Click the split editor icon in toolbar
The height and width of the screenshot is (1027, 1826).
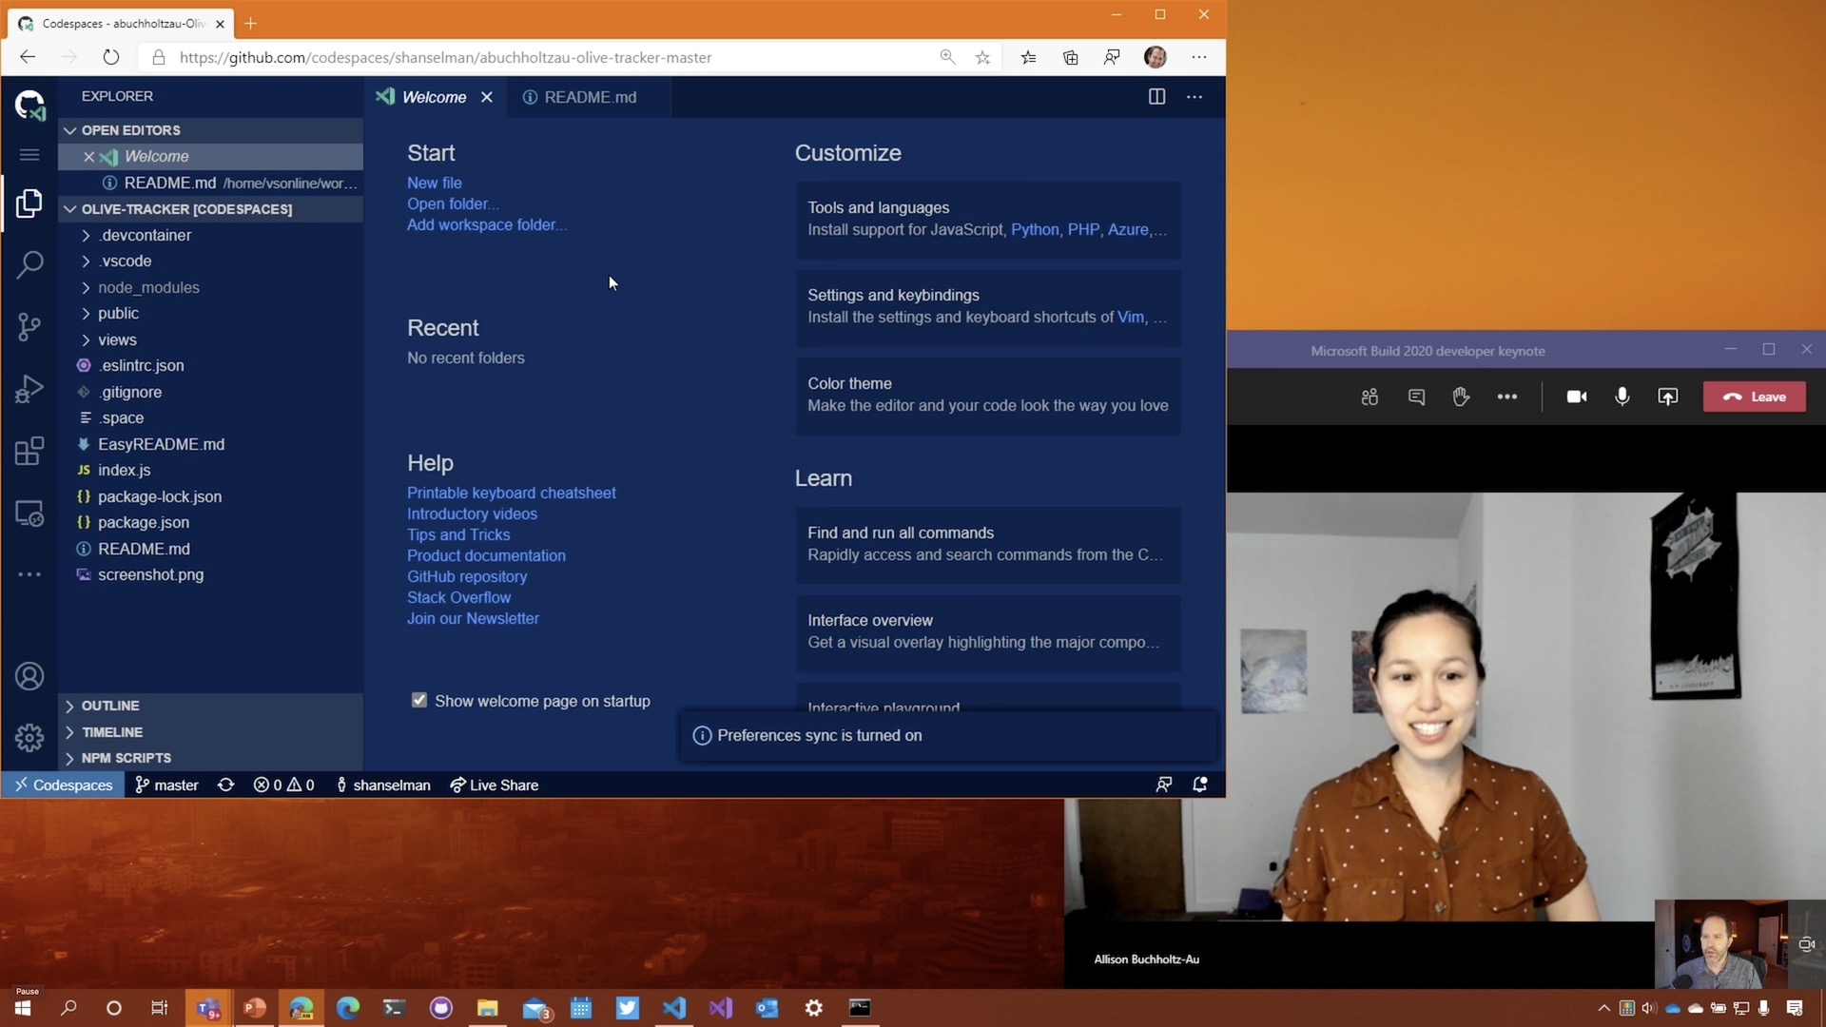[x=1156, y=97]
